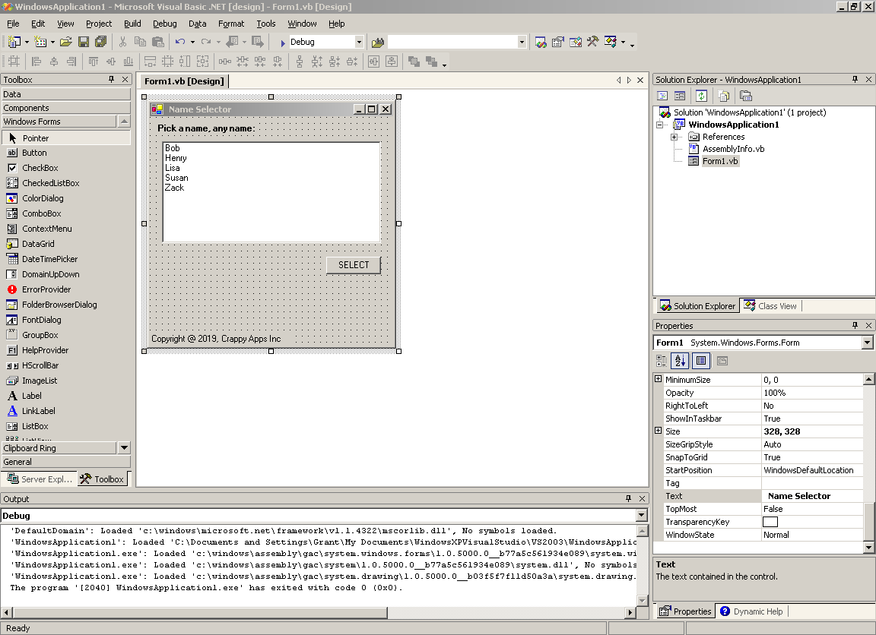The width and height of the screenshot is (876, 635).
Task: Click the Send to Back layout icon
Action: click(431, 62)
